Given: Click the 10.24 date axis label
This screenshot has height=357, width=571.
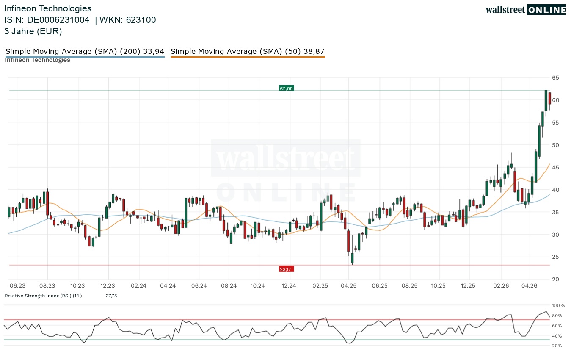Looking at the screenshot, I should click(x=257, y=286).
